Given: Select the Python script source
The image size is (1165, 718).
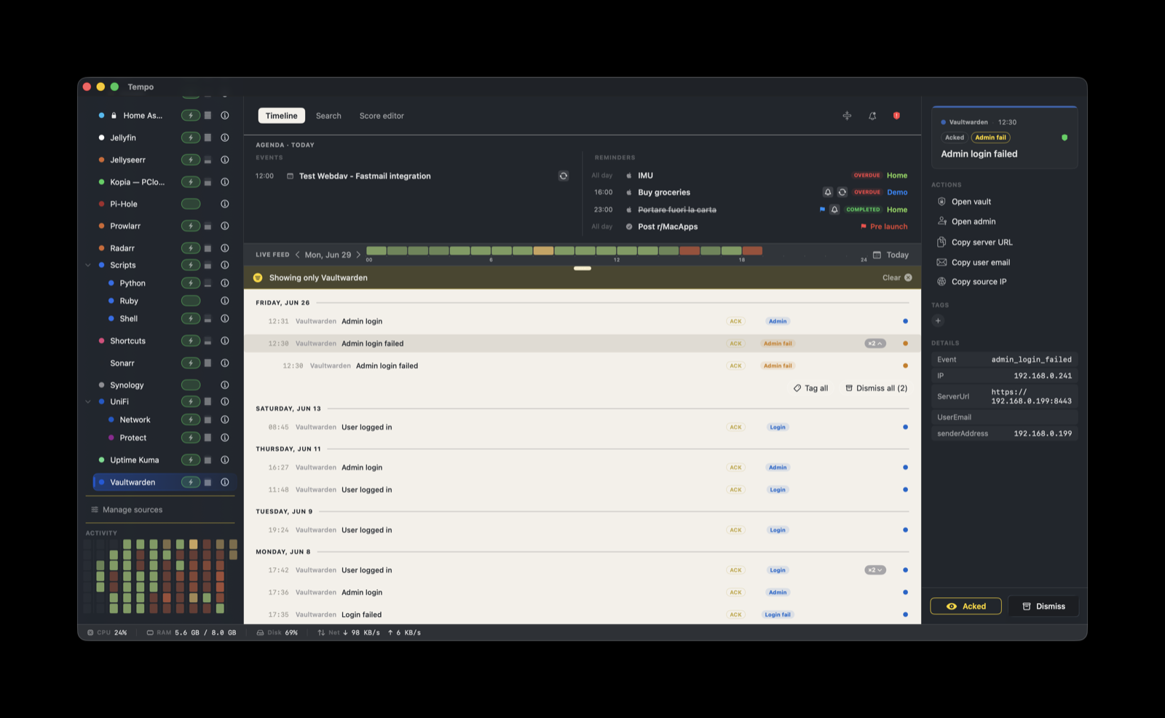Looking at the screenshot, I should pyautogui.click(x=133, y=283).
